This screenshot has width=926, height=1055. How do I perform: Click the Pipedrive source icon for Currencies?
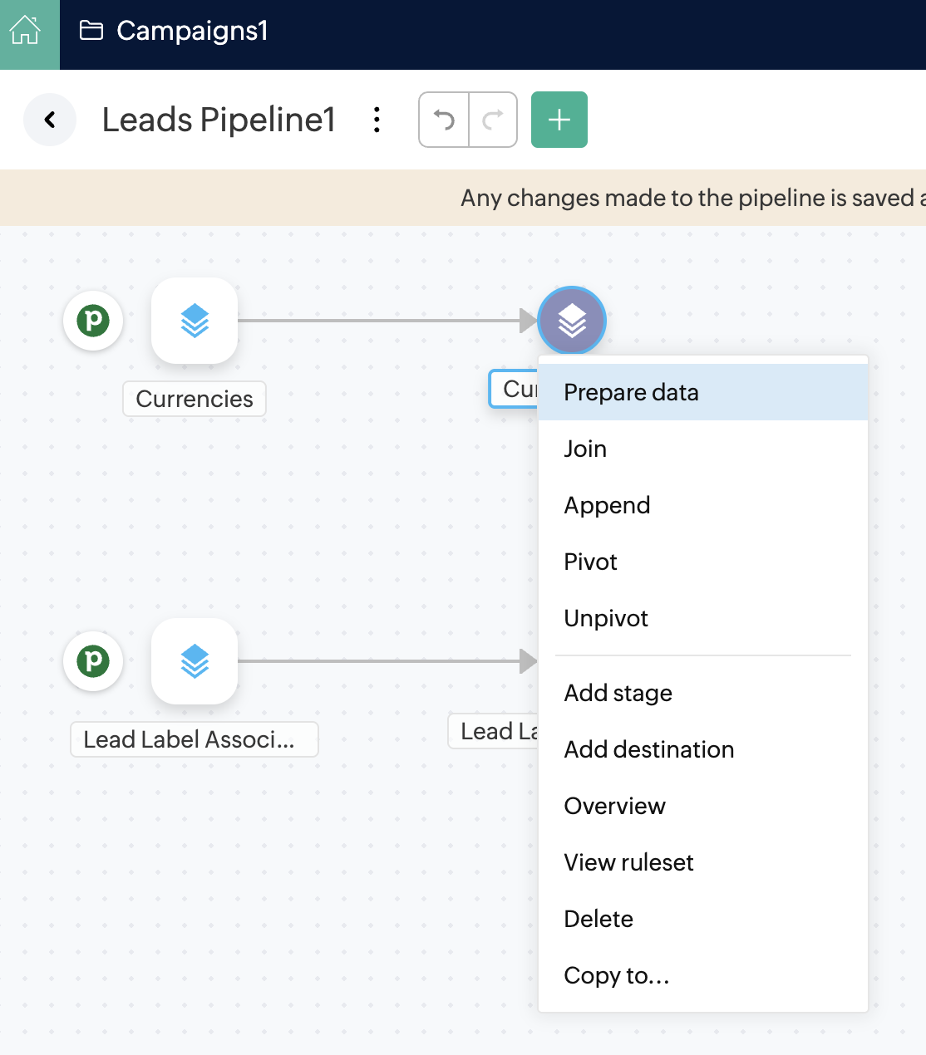(93, 321)
